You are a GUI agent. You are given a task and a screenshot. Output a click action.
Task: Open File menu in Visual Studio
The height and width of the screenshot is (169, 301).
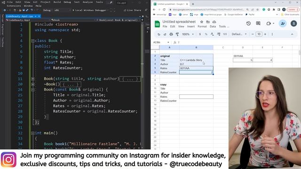(x=9, y=2)
